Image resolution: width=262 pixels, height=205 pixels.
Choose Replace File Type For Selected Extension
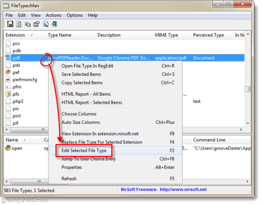click(x=115, y=142)
